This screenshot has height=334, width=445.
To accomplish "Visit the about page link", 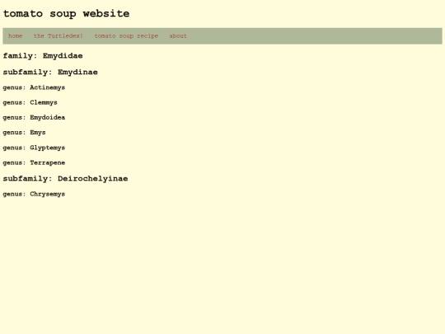I will tap(178, 36).
